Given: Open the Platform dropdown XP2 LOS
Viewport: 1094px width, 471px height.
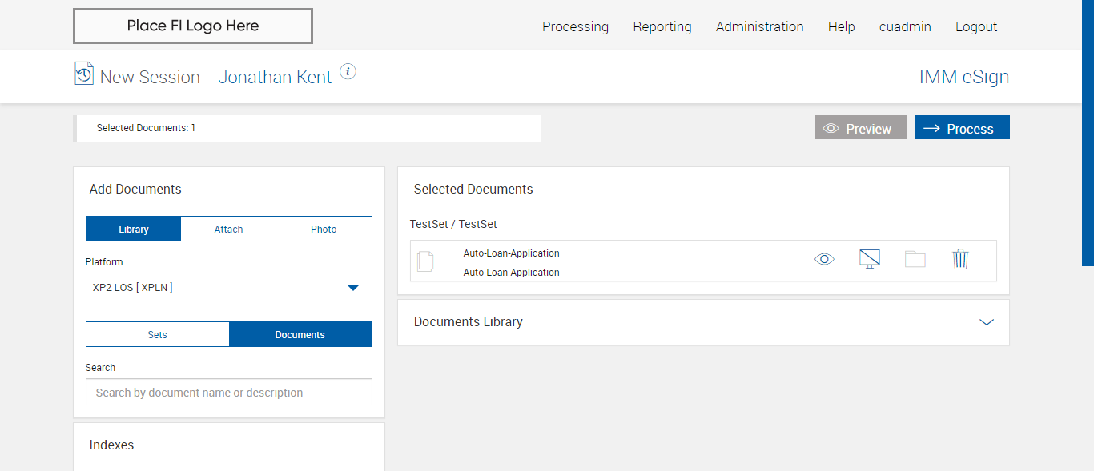Looking at the screenshot, I should pyautogui.click(x=229, y=287).
